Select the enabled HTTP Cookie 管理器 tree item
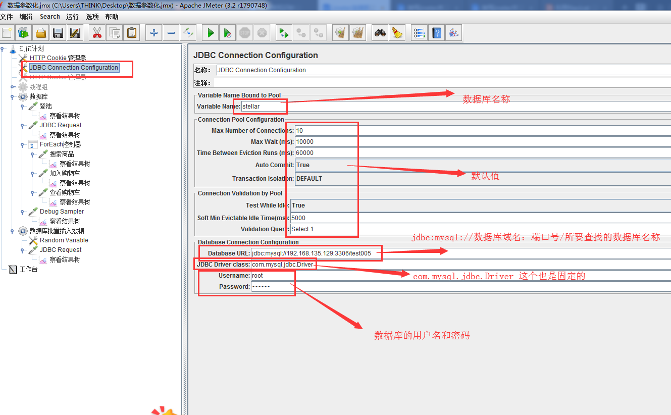Viewport: 671px width, 415px height. (58, 58)
